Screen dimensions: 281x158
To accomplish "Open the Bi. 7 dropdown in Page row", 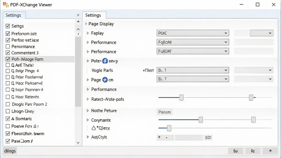I will point(193,79).
